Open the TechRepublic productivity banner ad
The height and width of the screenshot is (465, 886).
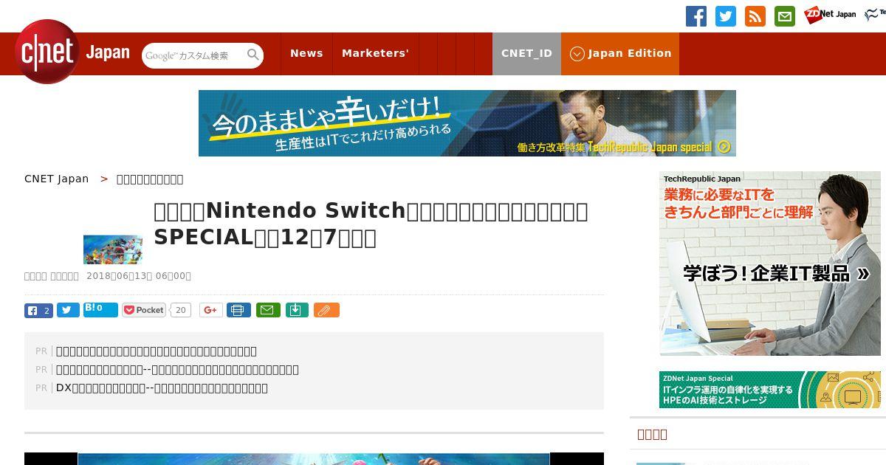coord(467,123)
